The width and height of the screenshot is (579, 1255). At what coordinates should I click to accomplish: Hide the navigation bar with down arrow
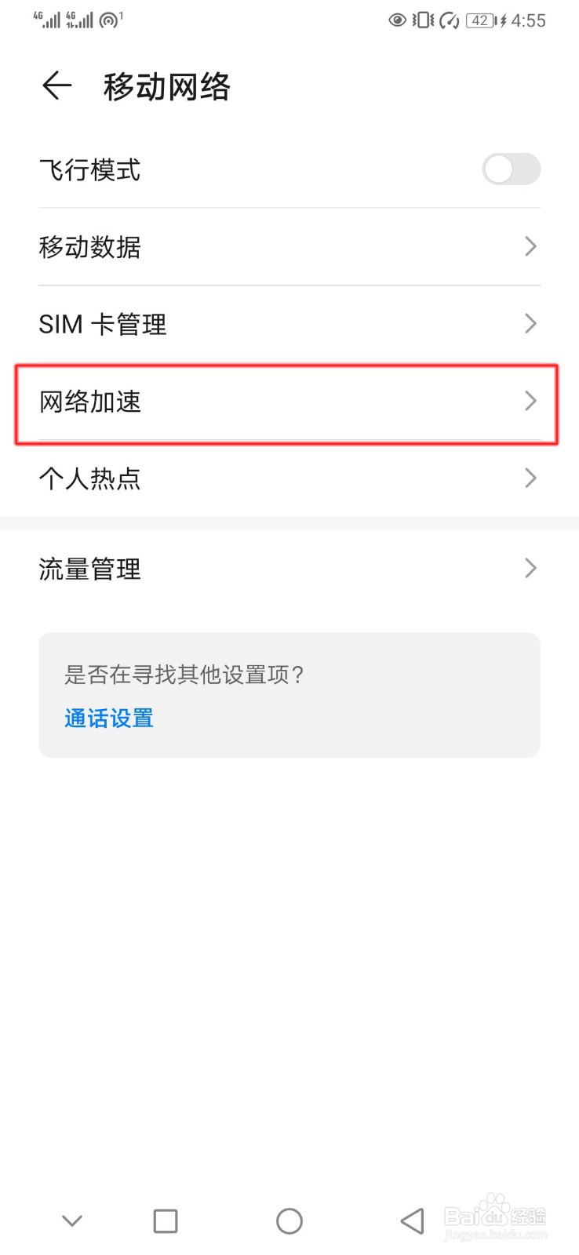(72, 1220)
